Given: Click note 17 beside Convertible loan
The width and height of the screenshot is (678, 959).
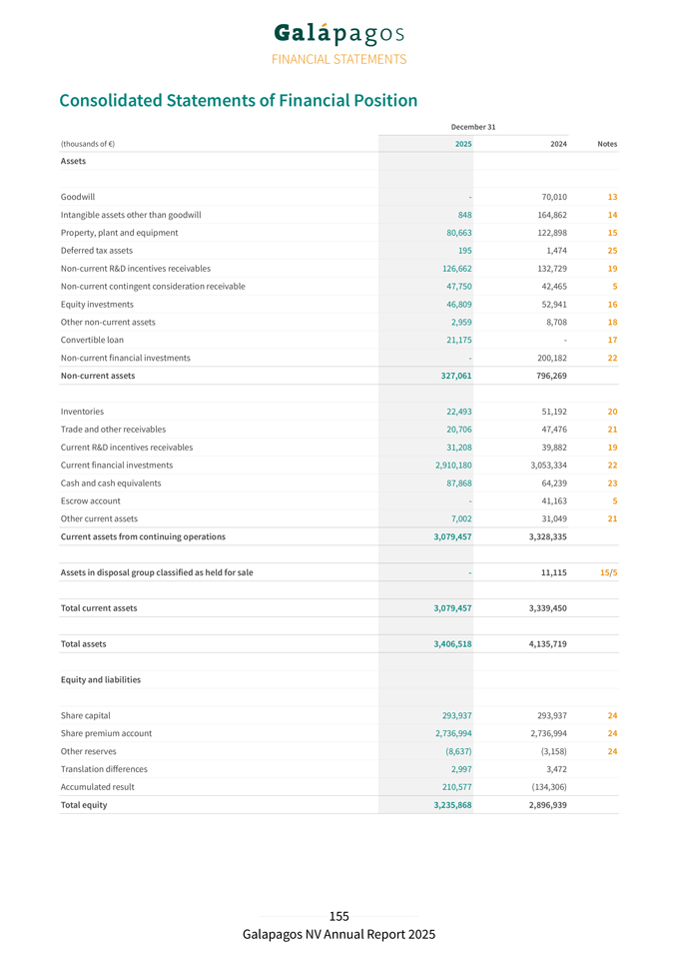Looking at the screenshot, I should 612,340.
